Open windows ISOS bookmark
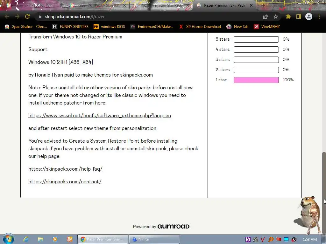The width and height of the screenshot is (326, 244). [110, 27]
